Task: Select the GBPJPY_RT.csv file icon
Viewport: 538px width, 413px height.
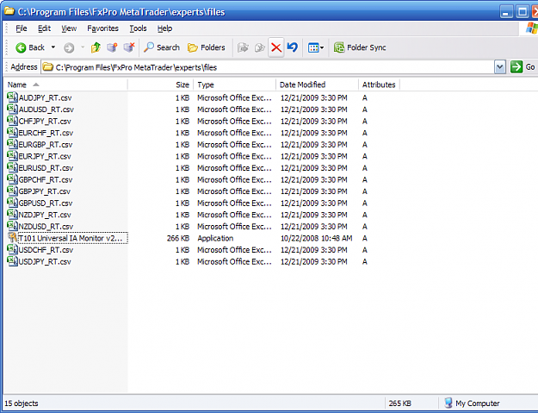Action: [12, 191]
